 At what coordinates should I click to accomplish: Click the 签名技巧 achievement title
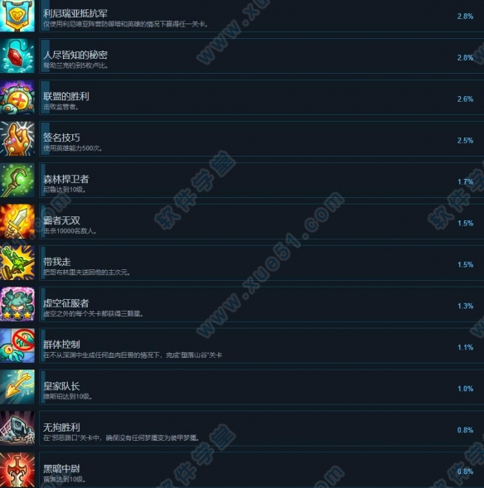pyautogui.click(x=61, y=138)
